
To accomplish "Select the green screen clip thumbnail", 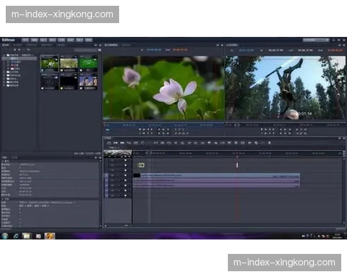I will click(88, 63).
